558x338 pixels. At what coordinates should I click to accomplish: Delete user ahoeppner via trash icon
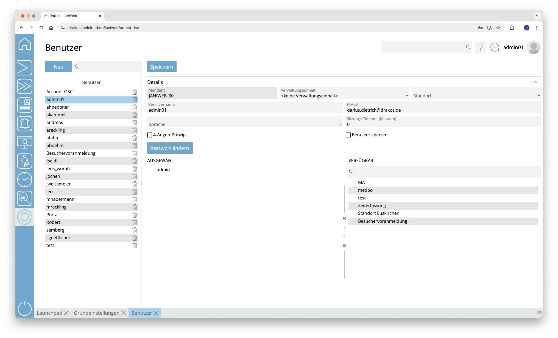[135, 107]
